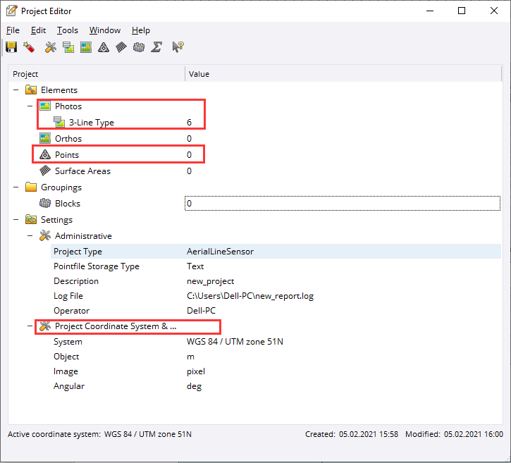Collapse the Administrative settings node
This screenshot has height=463, width=511.
(x=30, y=236)
